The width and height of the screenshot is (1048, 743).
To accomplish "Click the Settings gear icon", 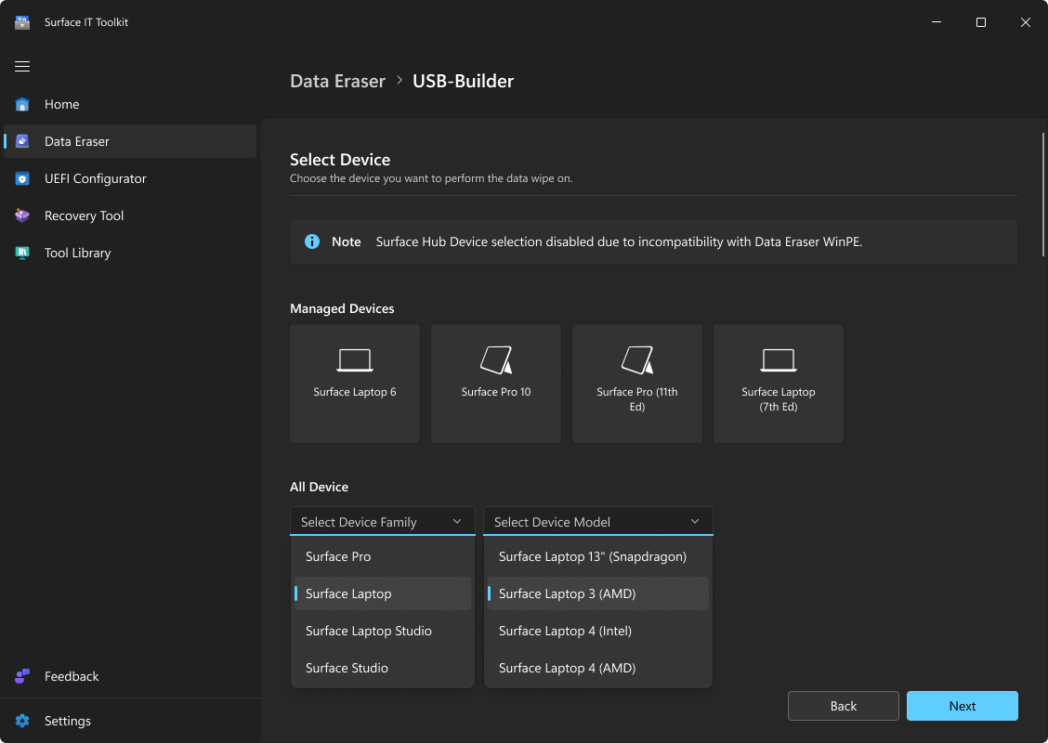I will tap(22, 721).
